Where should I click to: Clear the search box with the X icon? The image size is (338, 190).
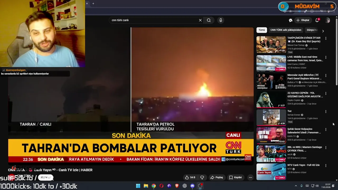point(200,20)
